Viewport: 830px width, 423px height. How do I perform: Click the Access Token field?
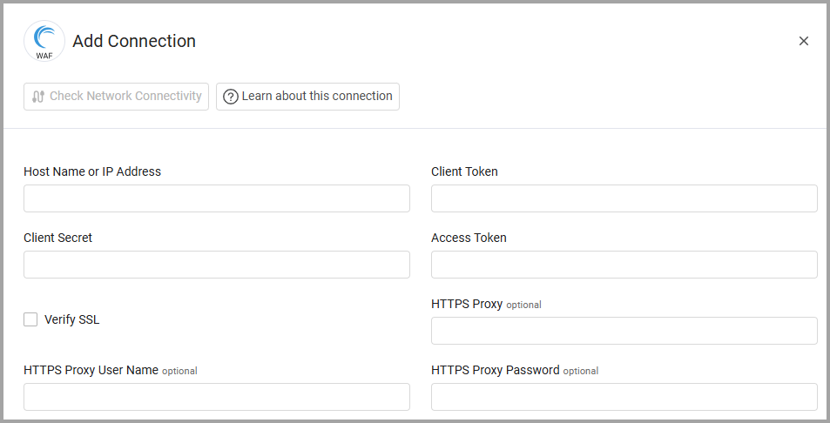624,265
